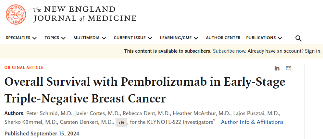Open the Publications dropdown
The width and height of the screenshot is (323, 139).
(x=264, y=38)
